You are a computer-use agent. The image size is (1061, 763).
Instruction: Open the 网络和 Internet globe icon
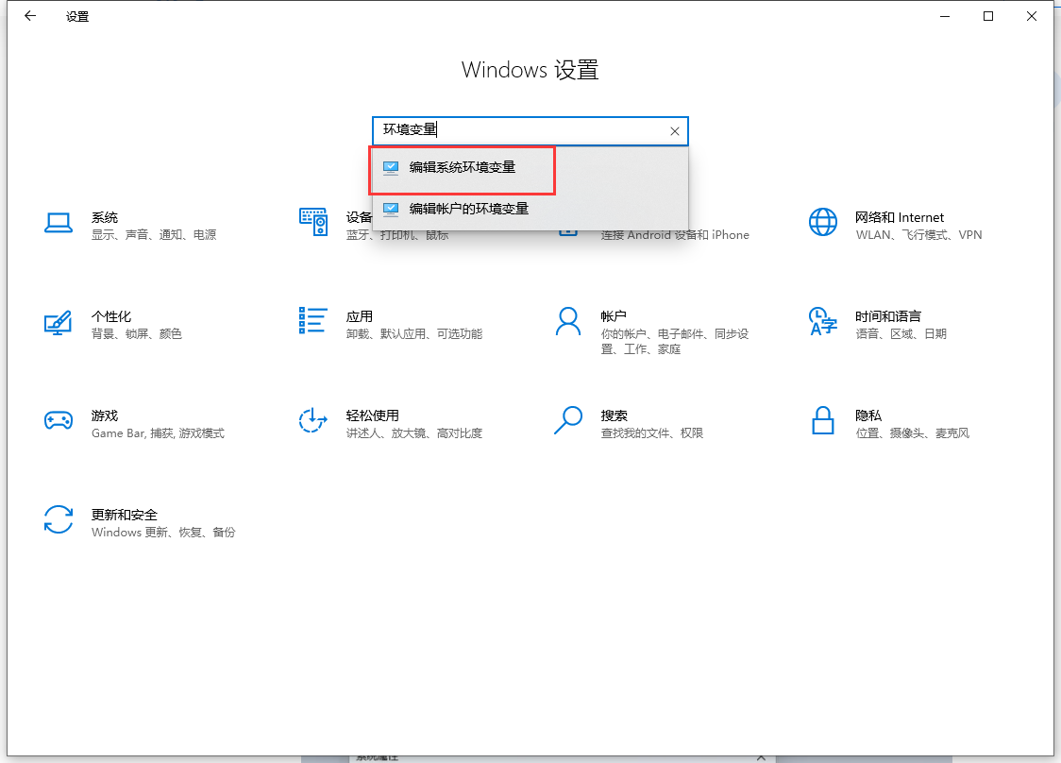(823, 222)
